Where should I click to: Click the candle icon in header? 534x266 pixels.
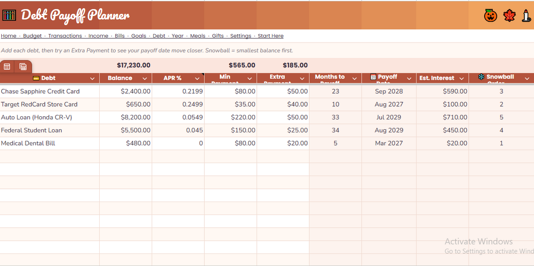pos(526,16)
